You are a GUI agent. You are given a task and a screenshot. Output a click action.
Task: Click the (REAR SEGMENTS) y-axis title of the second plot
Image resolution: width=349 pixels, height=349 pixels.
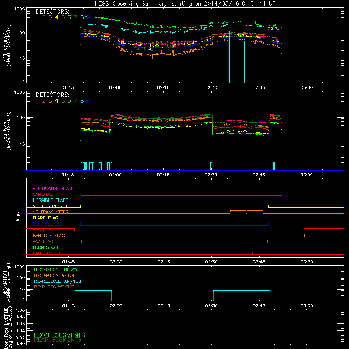point(9,131)
